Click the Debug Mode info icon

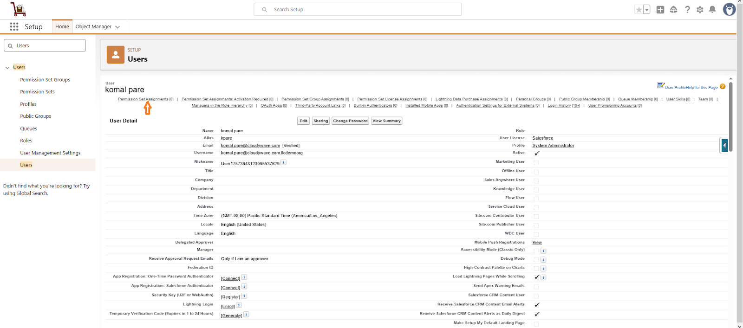tap(543, 259)
